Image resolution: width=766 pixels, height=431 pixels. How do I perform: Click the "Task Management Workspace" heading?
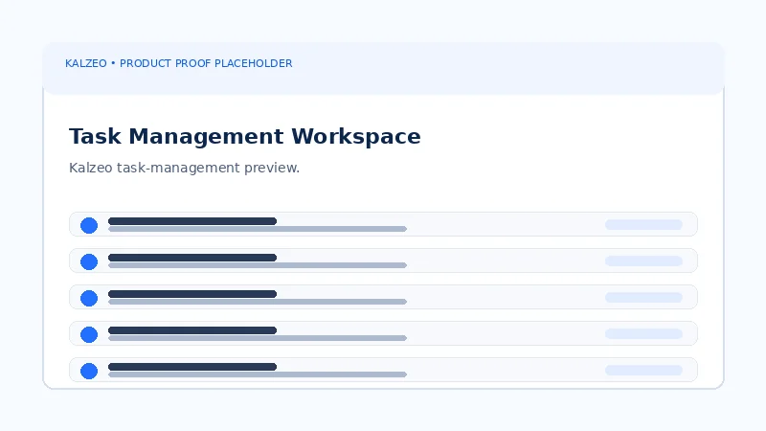point(245,136)
